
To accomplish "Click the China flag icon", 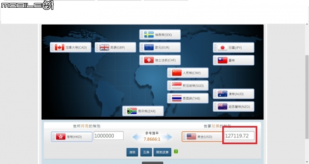I will [177, 73].
